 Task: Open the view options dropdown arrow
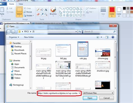101,37
